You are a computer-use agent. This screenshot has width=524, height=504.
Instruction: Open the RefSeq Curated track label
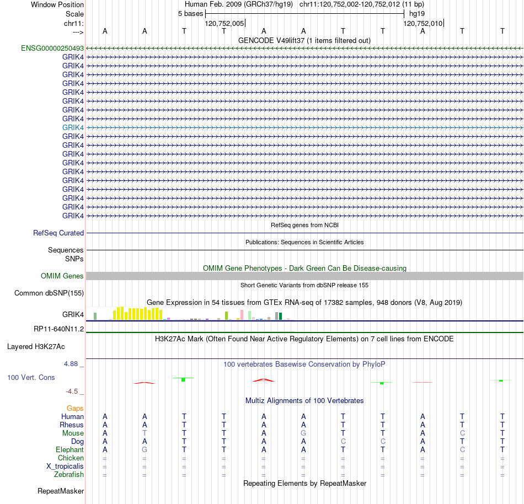pos(58,233)
